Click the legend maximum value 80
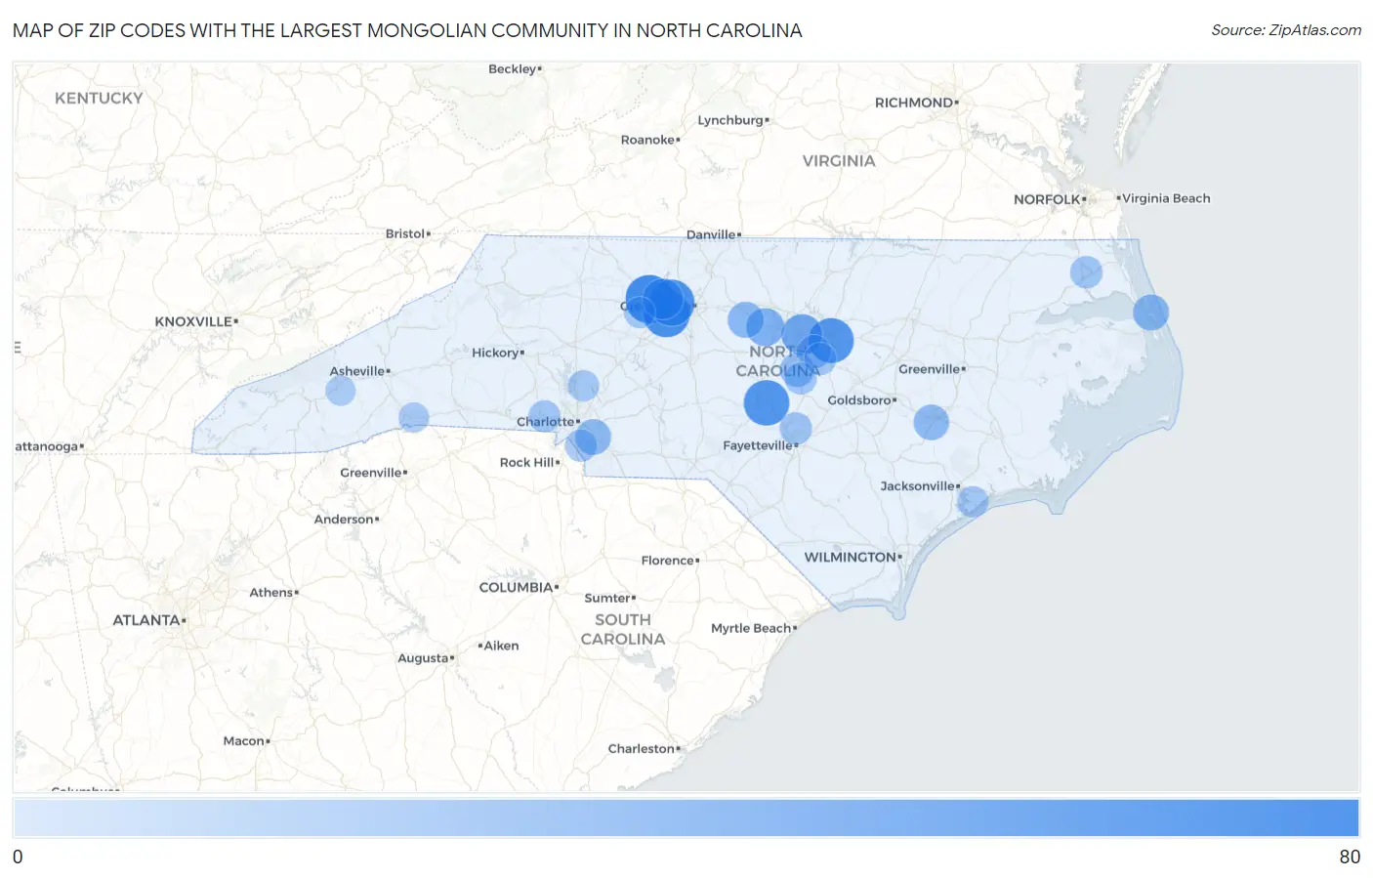The height and width of the screenshot is (878, 1373). click(1350, 857)
